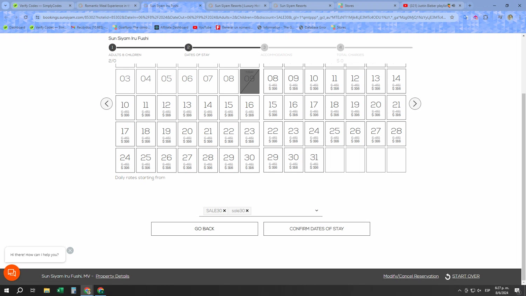Click the START OVER link

[x=466, y=276]
